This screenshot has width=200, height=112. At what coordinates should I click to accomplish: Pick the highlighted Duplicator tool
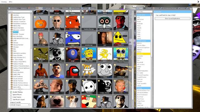click(143, 54)
